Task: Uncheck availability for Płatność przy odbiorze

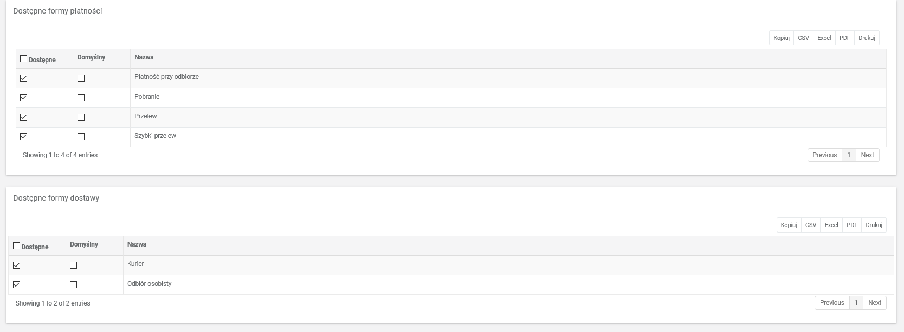Action: pos(23,78)
